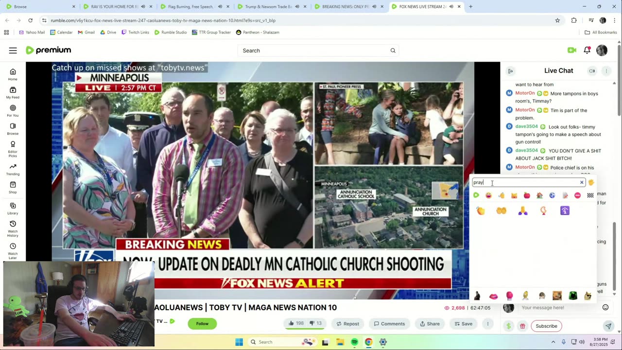The image size is (622, 350).
Task: Choose the folded praying hands emoji
Action: point(523,210)
